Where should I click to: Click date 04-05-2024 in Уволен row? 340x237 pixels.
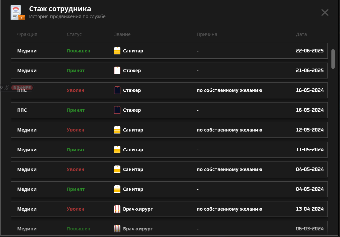pyautogui.click(x=310, y=169)
